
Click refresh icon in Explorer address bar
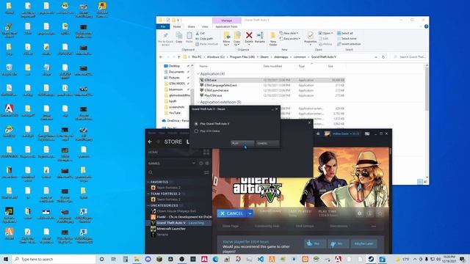point(383,57)
